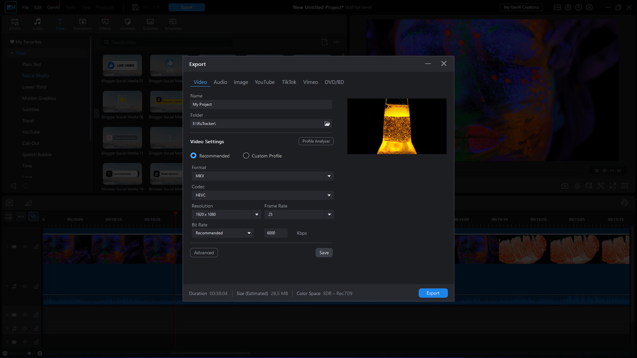Click the undo arrow in top bar
This screenshot has height=358, width=637.
pyautogui.click(x=146, y=7)
